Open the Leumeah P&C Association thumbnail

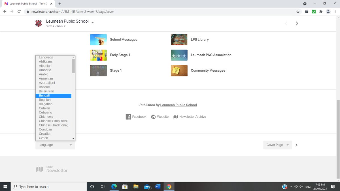point(179,55)
